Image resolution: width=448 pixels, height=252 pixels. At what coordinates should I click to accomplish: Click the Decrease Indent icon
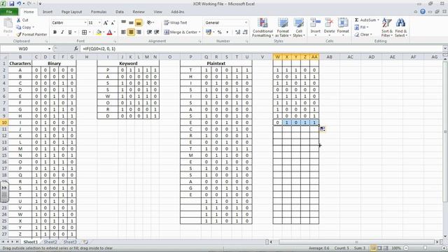coord(149,32)
